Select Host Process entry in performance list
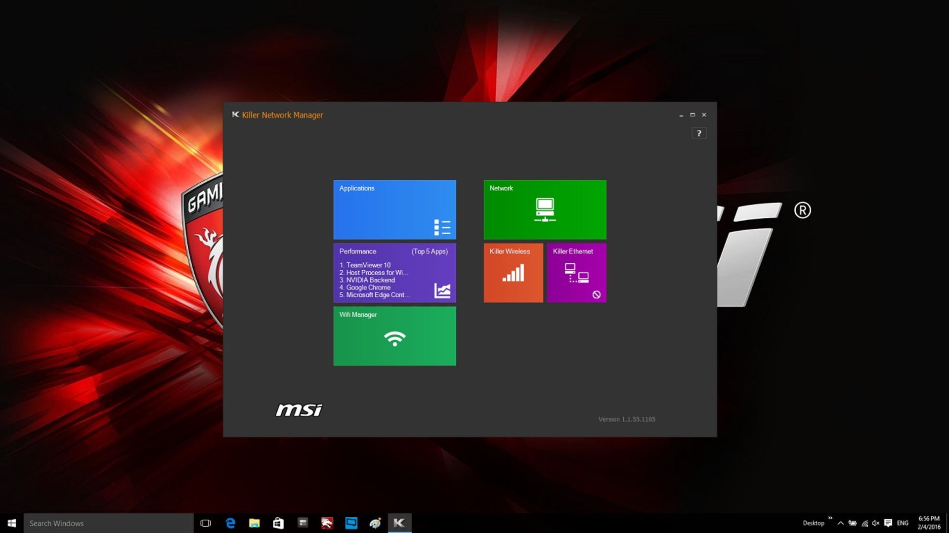The image size is (949, 533). tap(374, 273)
